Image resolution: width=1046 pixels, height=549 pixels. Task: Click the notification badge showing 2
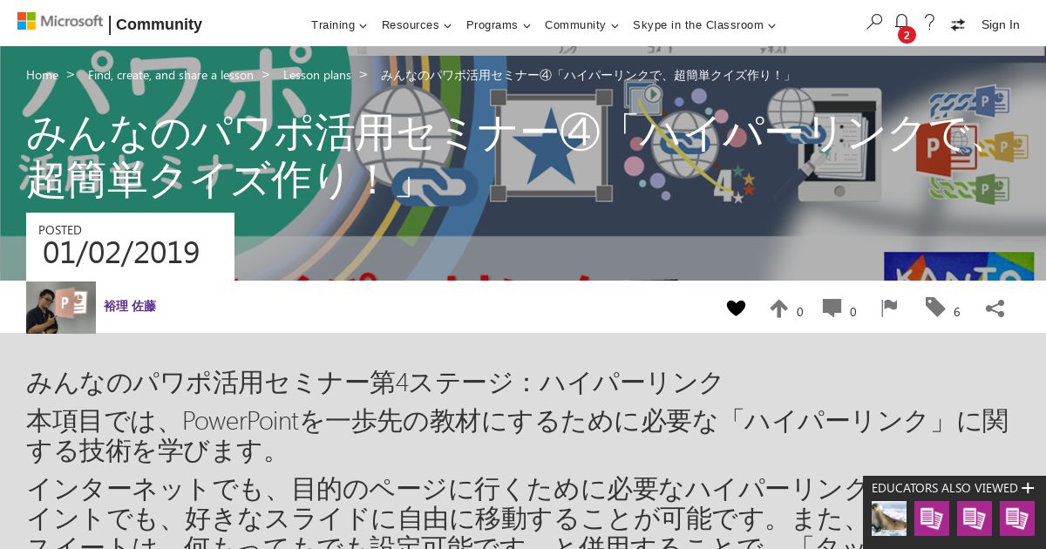(907, 35)
